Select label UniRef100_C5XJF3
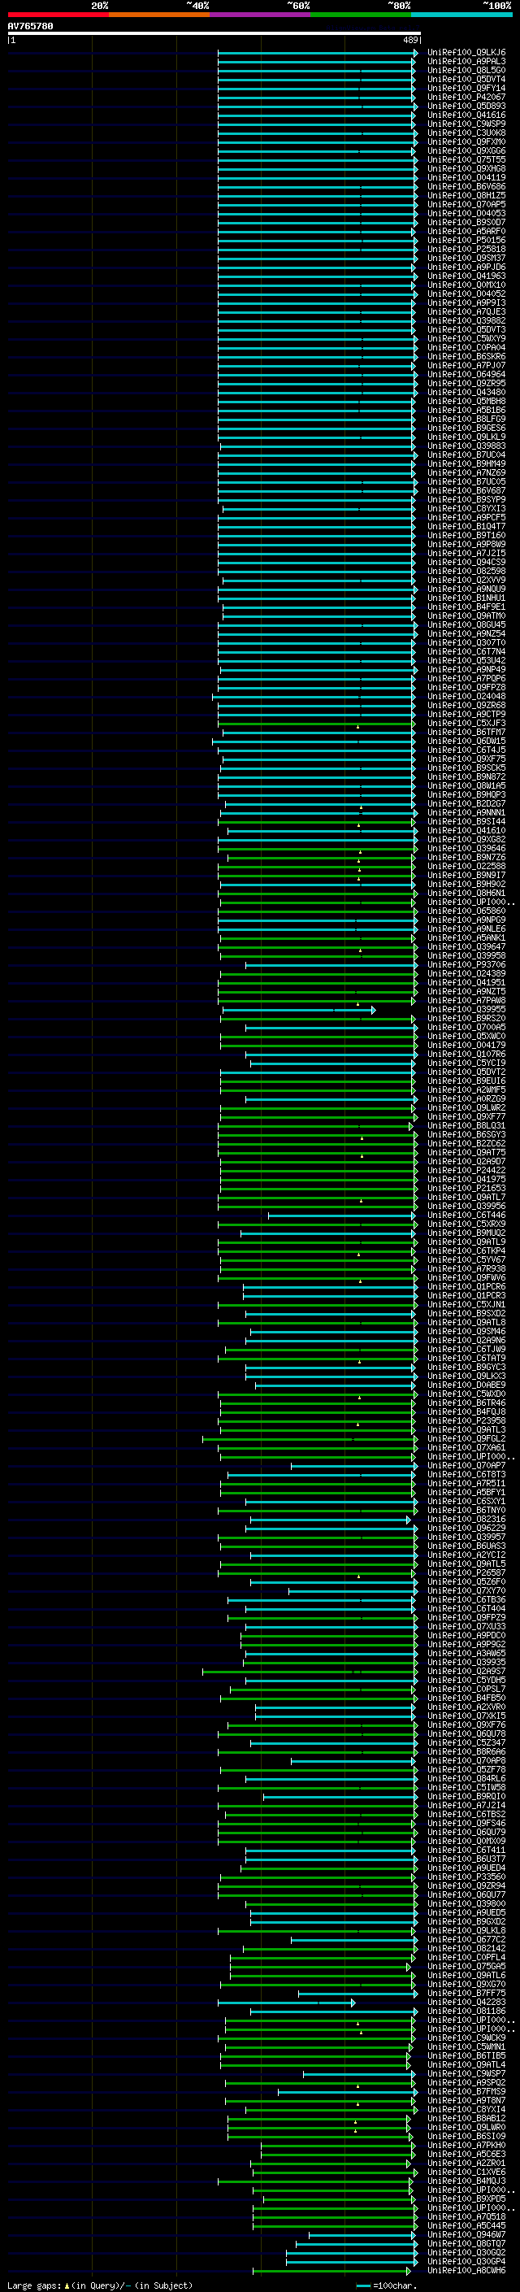Image resolution: width=520 pixels, height=2292 pixels. [466, 724]
